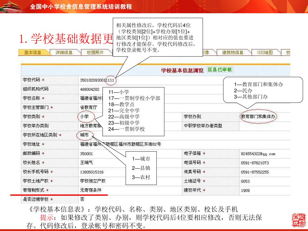This screenshot has height=231, width=308.
Task: Click the 校长姓名 label
Action: tap(31, 162)
